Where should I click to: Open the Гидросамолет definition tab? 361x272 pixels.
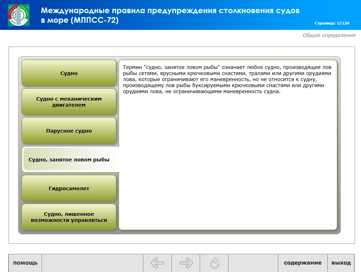point(69,188)
